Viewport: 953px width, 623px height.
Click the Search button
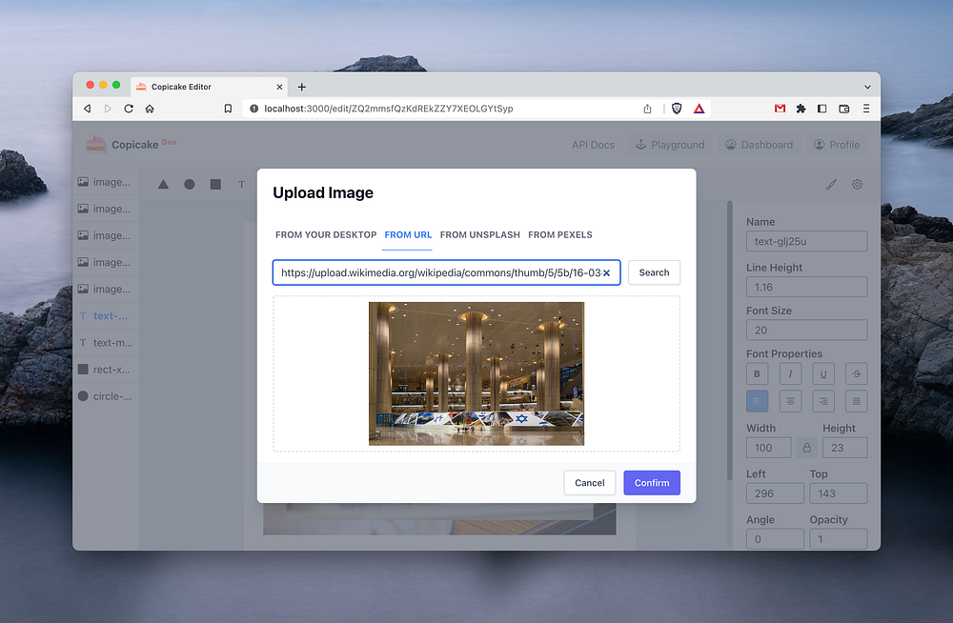[654, 272]
